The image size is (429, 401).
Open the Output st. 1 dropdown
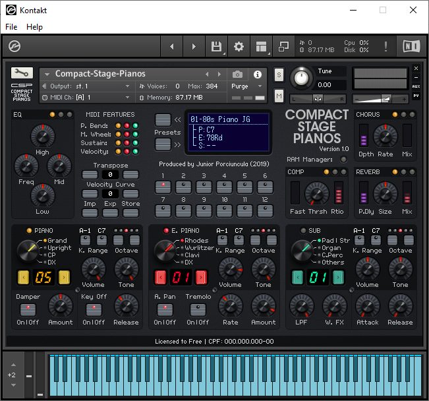(86, 86)
